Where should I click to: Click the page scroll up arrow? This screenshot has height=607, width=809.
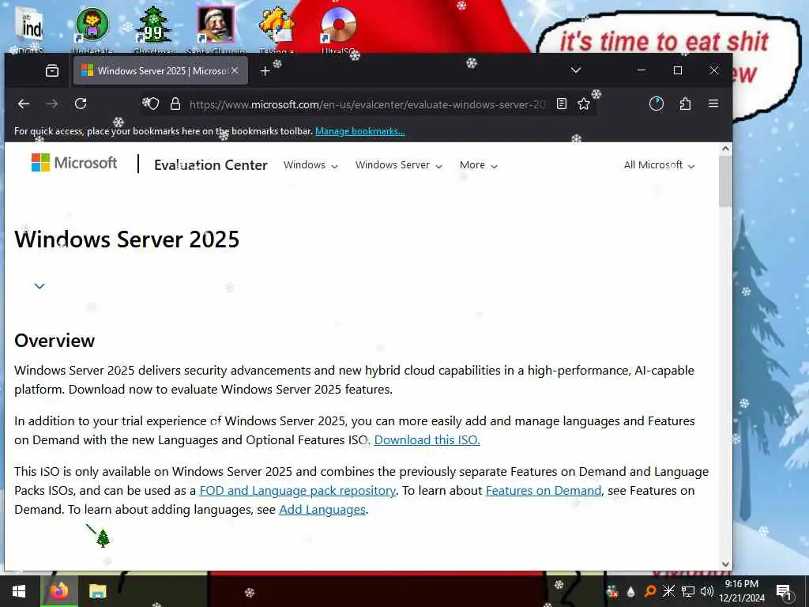click(x=725, y=149)
